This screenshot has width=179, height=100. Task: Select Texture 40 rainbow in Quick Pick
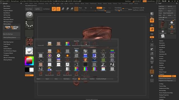(x=67, y=44)
